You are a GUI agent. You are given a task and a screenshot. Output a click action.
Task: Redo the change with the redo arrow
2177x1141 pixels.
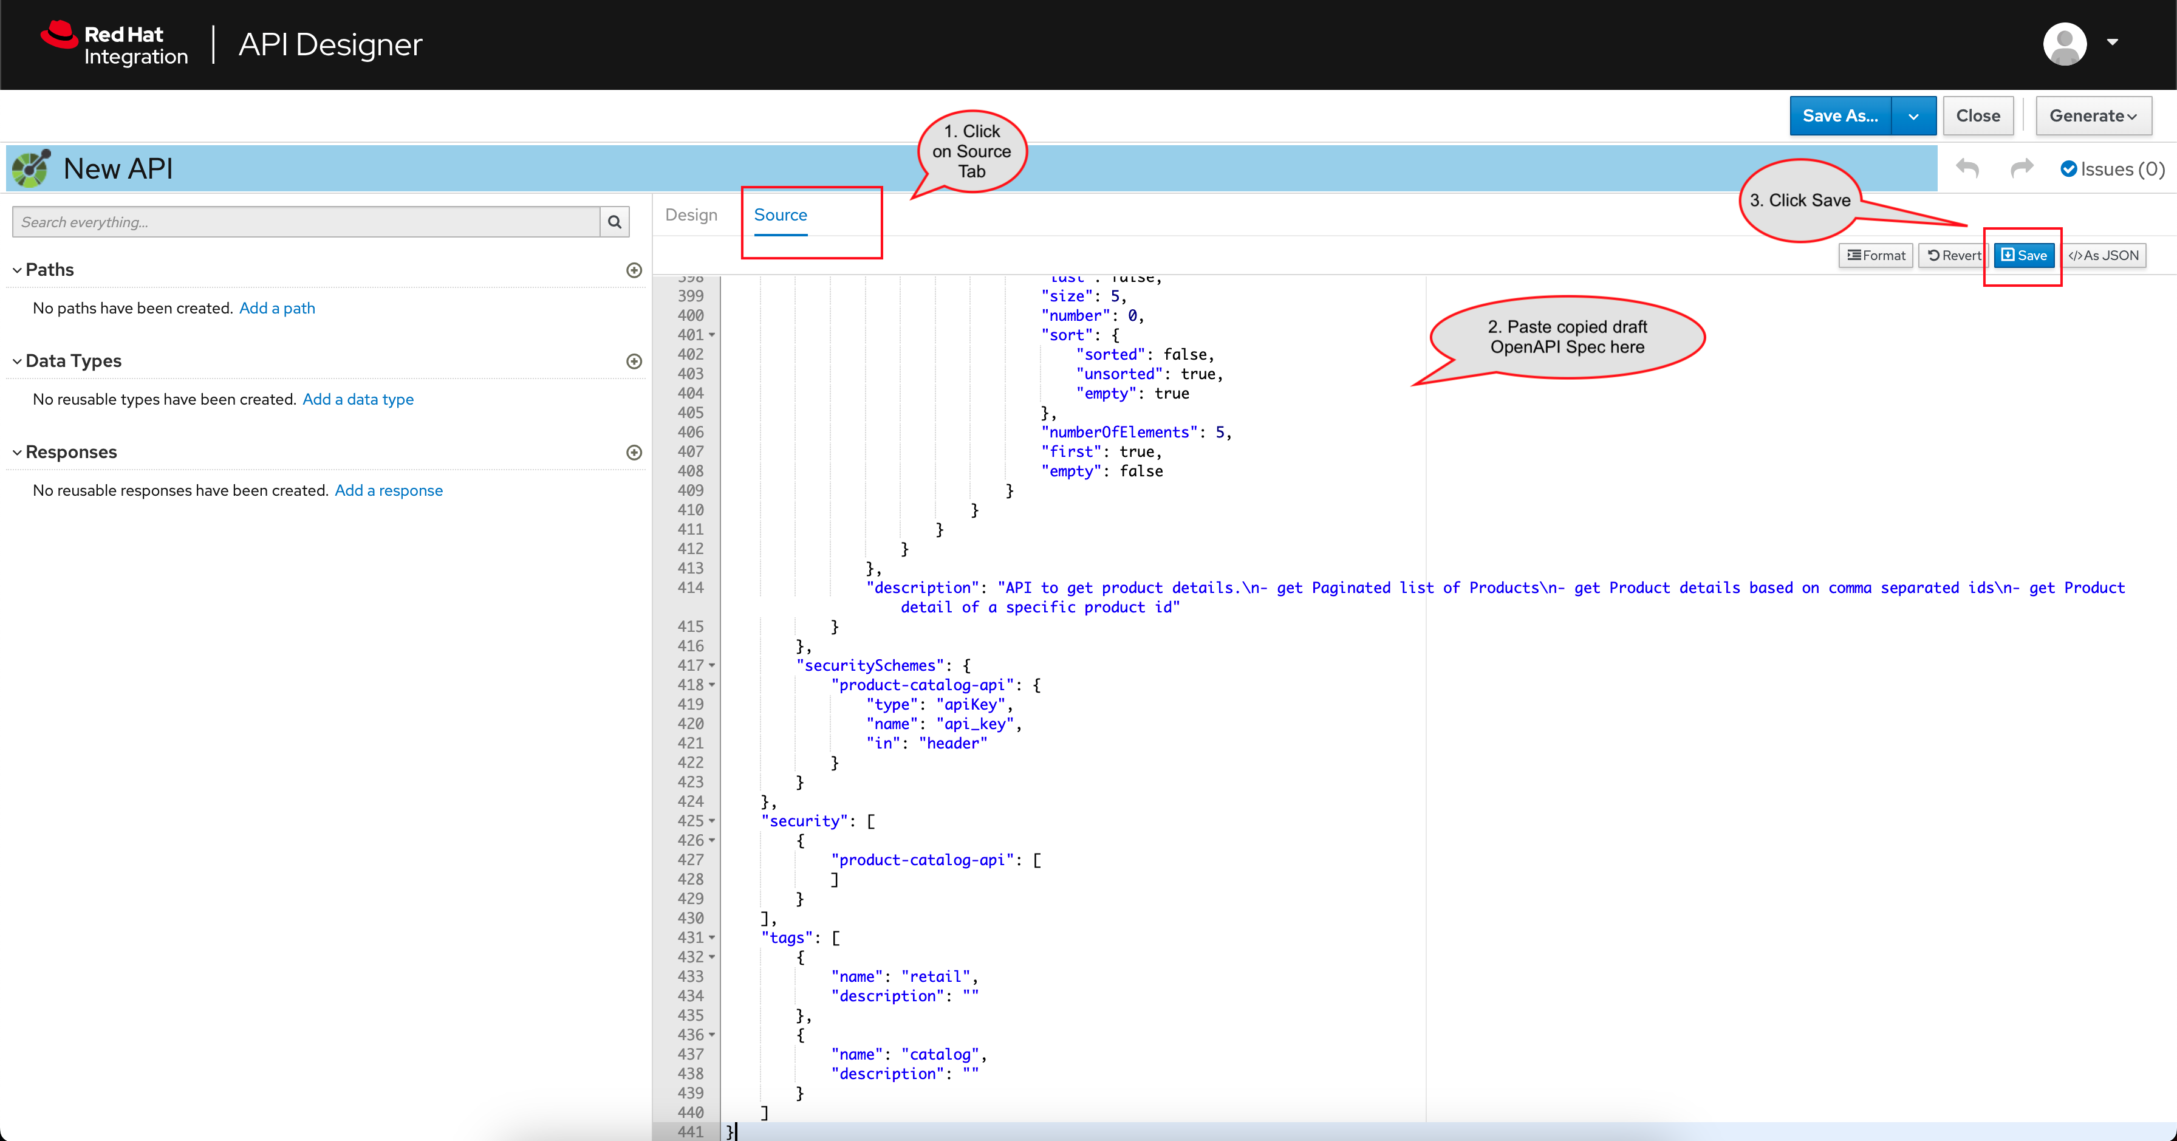(2021, 169)
